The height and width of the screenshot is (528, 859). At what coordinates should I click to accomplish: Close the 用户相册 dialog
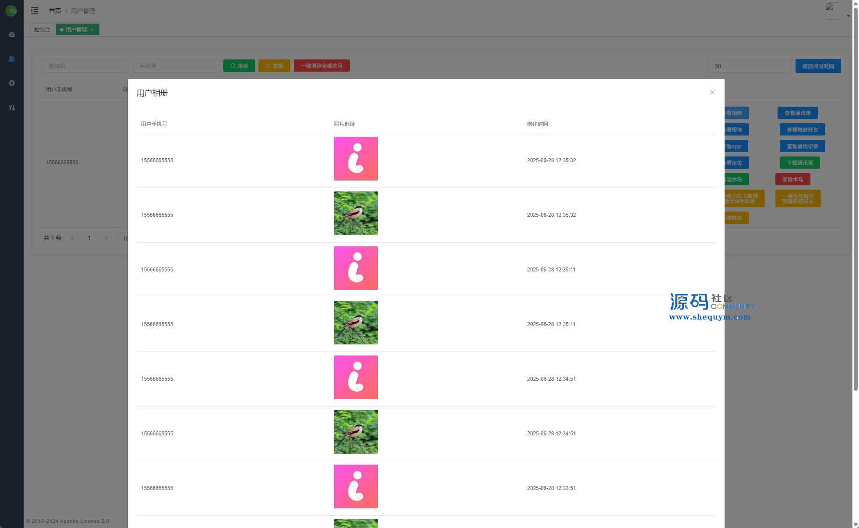point(712,92)
